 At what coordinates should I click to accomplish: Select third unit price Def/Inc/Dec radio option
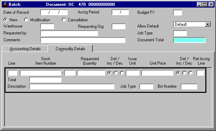pos(191,73)
